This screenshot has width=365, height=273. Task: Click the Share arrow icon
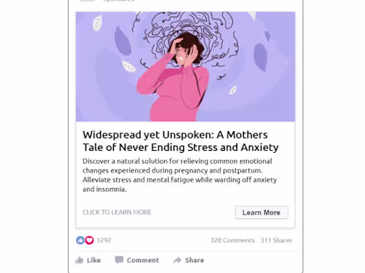tap(177, 260)
